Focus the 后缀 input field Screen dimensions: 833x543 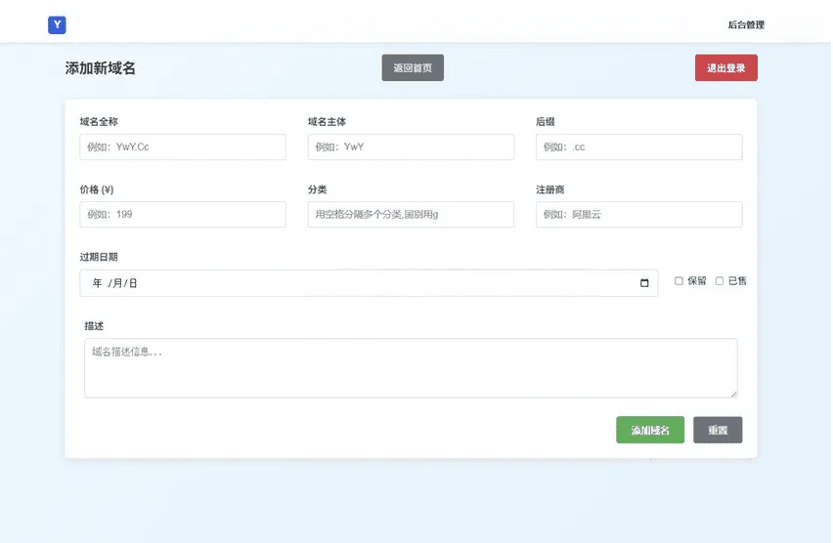(x=638, y=147)
